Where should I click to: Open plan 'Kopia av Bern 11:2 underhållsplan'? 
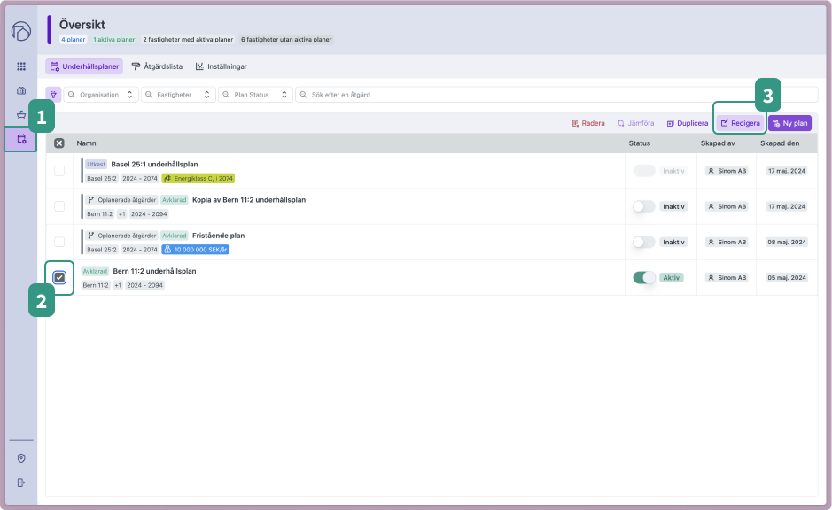click(249, 200)
